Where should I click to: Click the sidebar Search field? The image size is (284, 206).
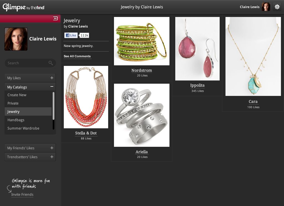tap(30, 63)
